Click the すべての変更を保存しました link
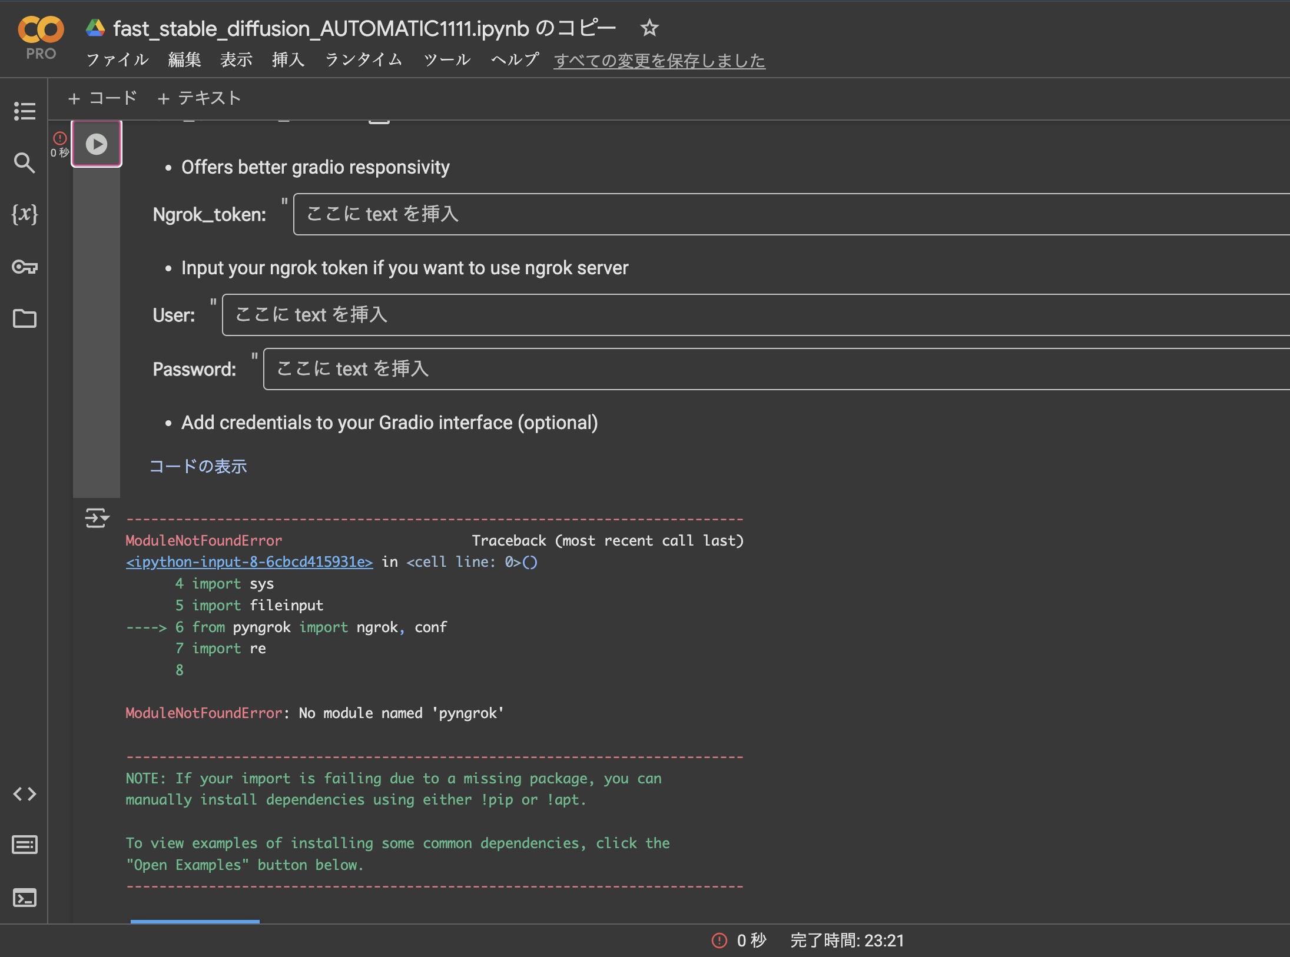Screen dimensions: 1290x957 pyautogui.click(x=659, y=61)
